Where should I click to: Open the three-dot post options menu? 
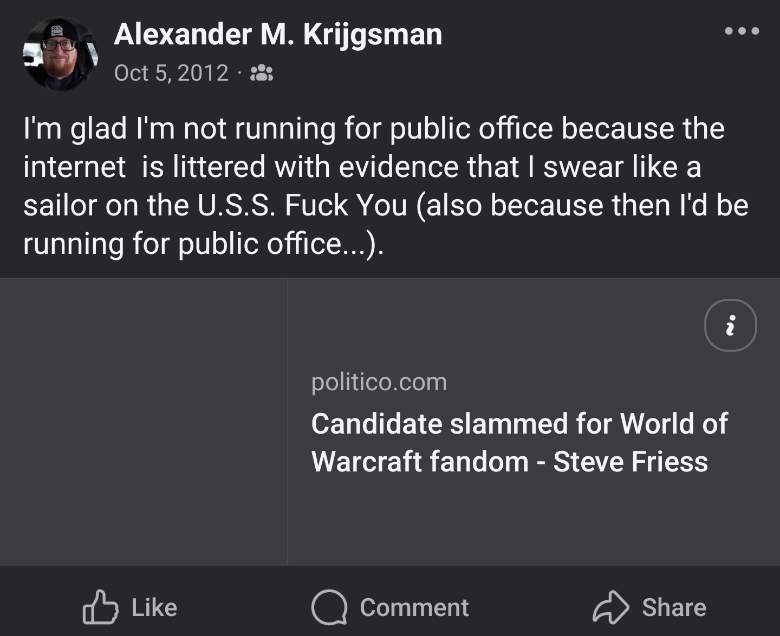[x=742, y=31]
